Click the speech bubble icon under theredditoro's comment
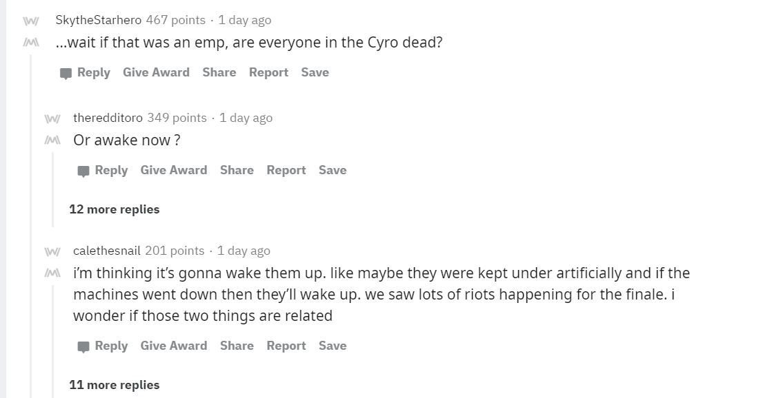This screenshot has height=398, width=770. click(83, 171)
